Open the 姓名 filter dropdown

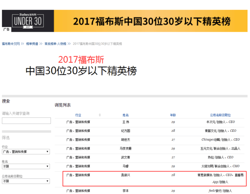[26, 166]
